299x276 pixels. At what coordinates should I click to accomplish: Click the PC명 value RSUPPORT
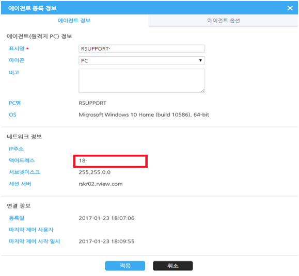[x=92, y=103]
